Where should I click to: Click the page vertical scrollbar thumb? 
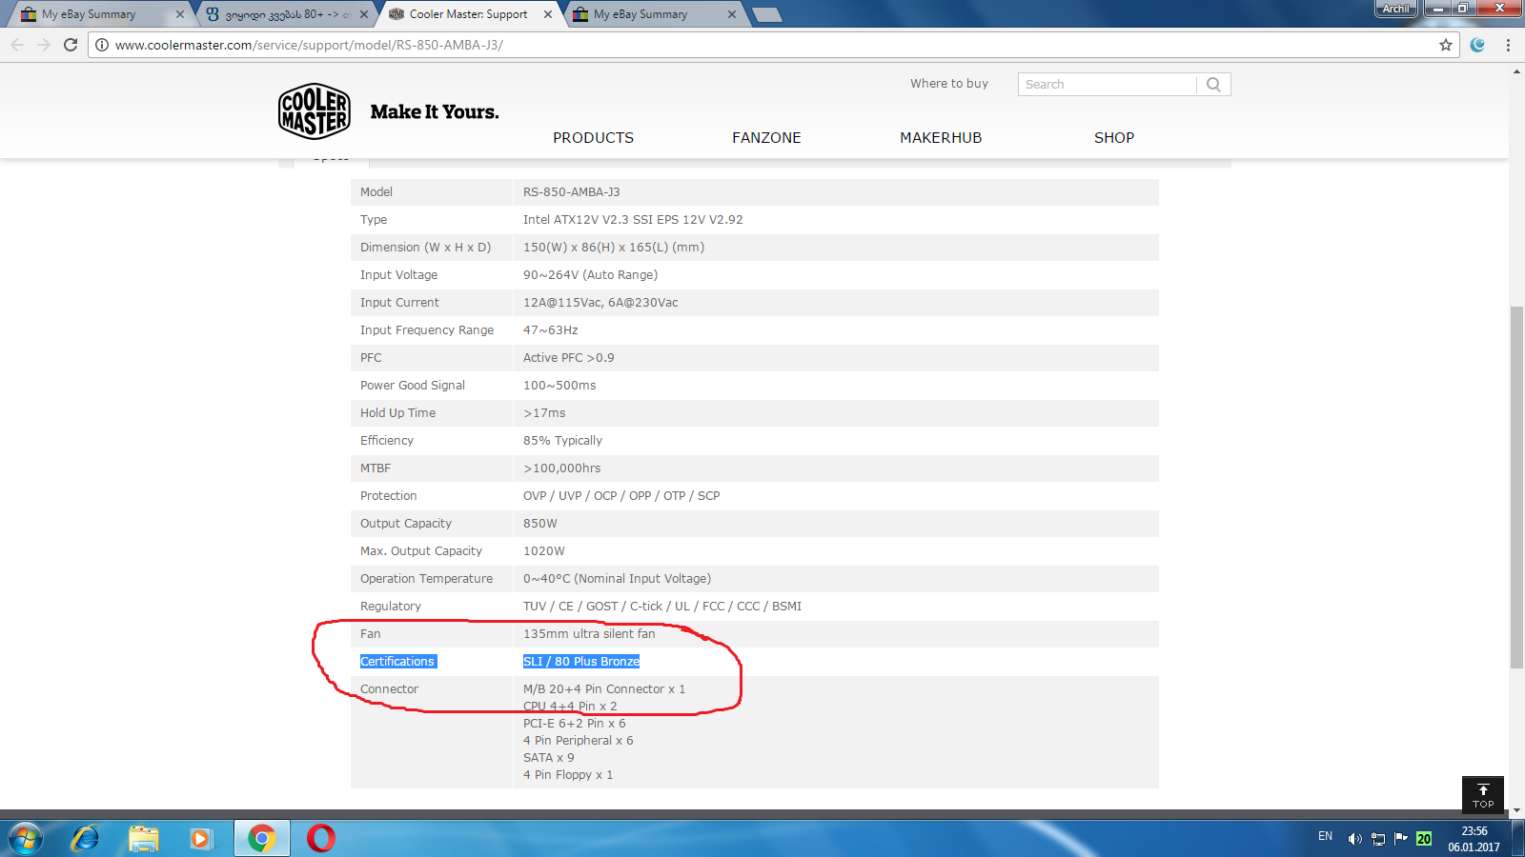(1516, 487)
